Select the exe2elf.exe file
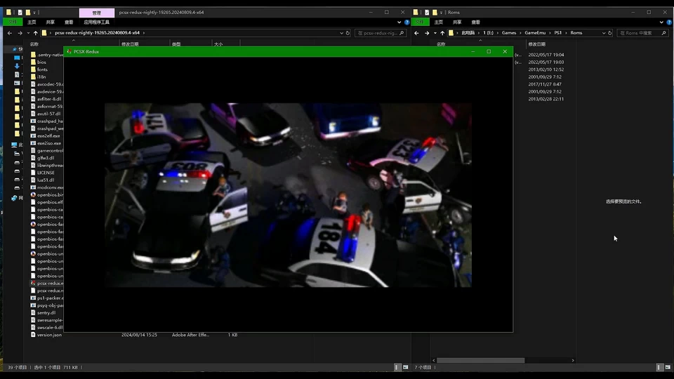Viewport: 674px width, 379px height. point(48,136)
